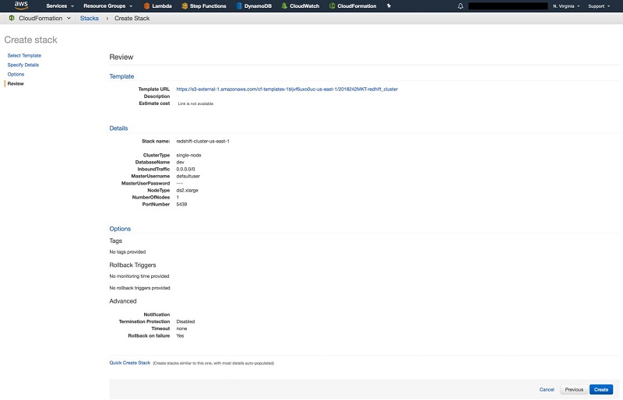This screenshot has height=400, width=623.
Task: Click the Template section heading
Action: pos(121,76)
